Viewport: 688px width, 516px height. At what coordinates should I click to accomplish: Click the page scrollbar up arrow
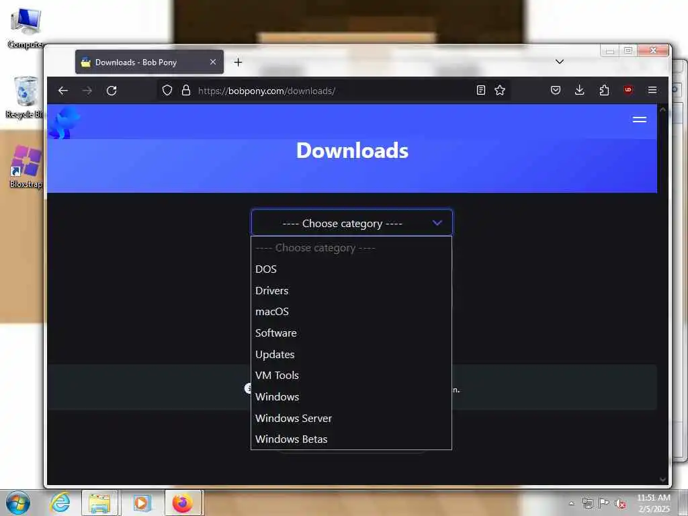tap(663, 110)
